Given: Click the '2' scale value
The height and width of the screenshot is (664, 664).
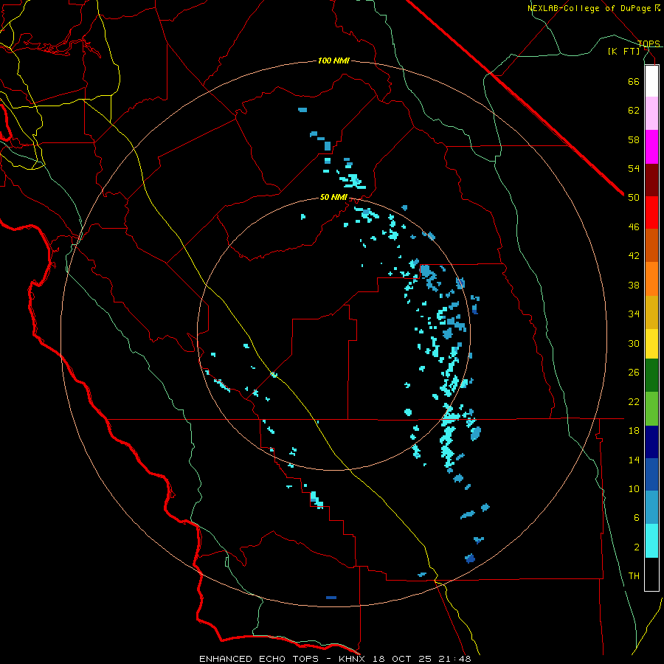Looking at the screenshot, I should [636, 547].
